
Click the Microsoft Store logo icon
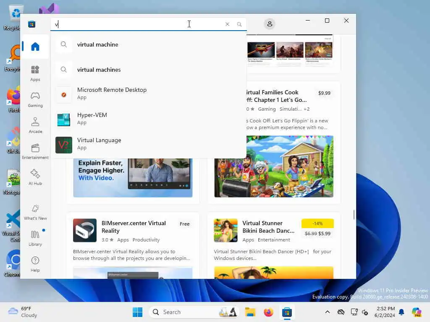31,24
